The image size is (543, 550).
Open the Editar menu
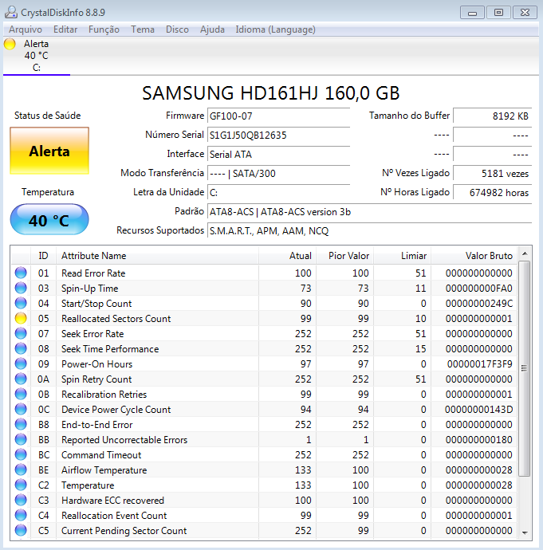coord(65,29)
